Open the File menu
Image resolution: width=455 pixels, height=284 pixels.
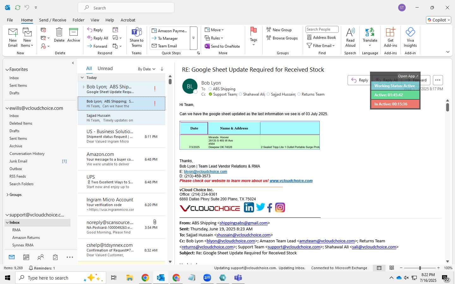coord(10,20)
